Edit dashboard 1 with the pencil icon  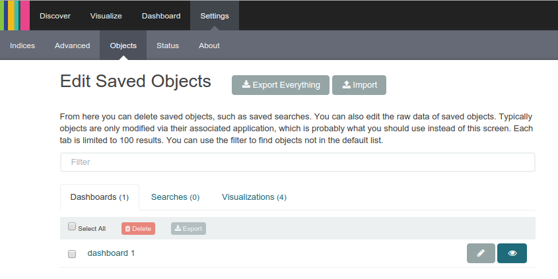click(x=481, y=253)
